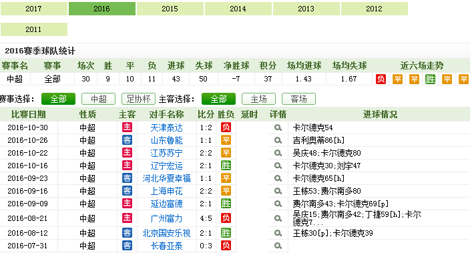Open the 河北华夏幸福 team link
Viewport: 470px width, 253px height.
click(166, 178)
